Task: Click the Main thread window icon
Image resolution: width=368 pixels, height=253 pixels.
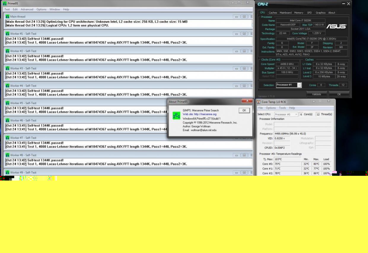Action: click(7, 16)
